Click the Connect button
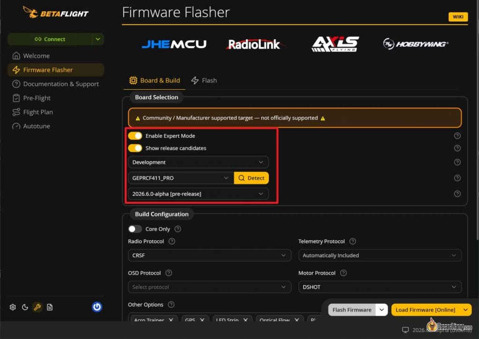 pyautogui.click(x=50, y=39)
